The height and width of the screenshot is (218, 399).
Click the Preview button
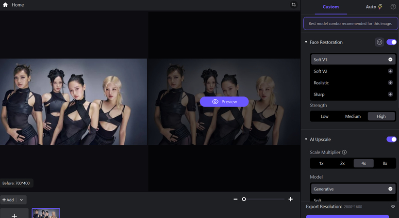(224, 102)
